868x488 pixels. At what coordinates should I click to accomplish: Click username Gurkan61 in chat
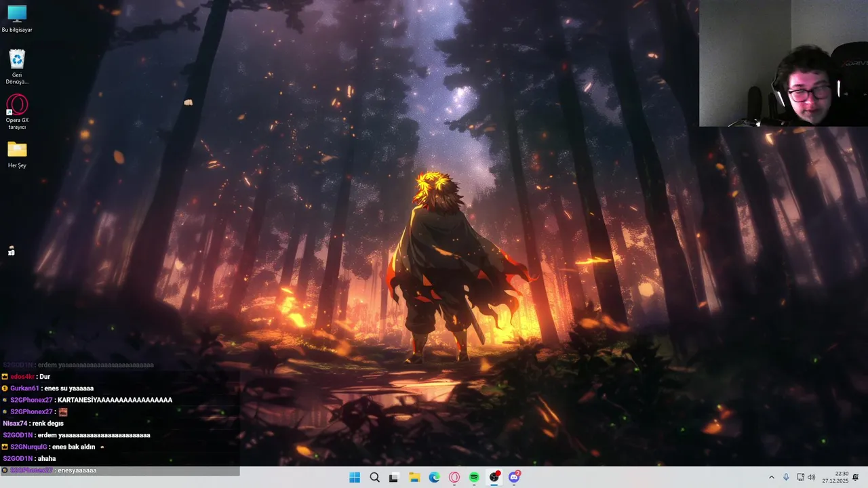[25, 388]
